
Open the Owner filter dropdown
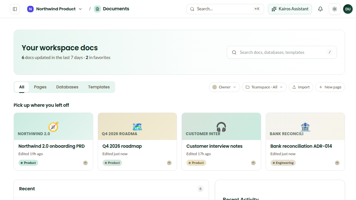click(224, 87)
